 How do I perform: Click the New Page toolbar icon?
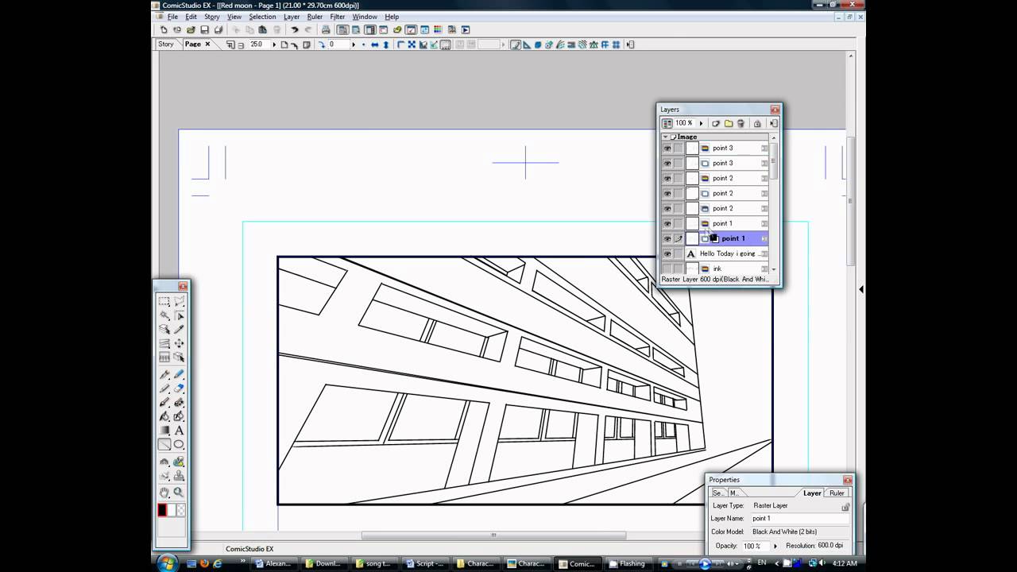pyautogui.click(x=164, y=30)
